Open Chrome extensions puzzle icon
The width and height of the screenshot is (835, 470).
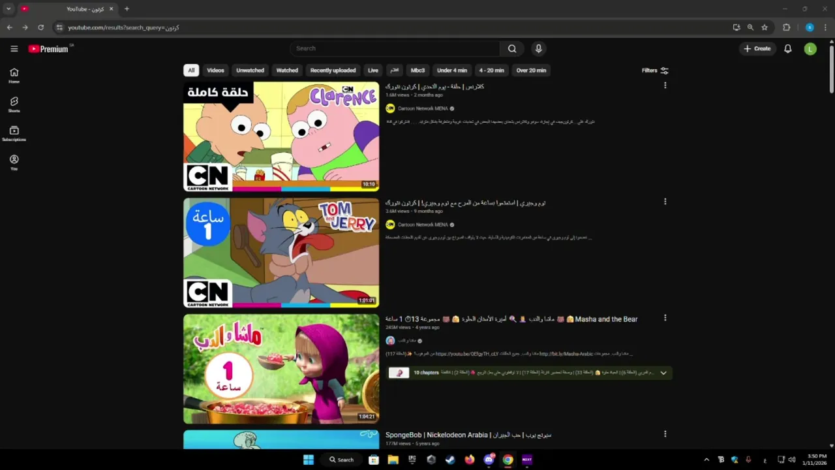tap(786, 27)
